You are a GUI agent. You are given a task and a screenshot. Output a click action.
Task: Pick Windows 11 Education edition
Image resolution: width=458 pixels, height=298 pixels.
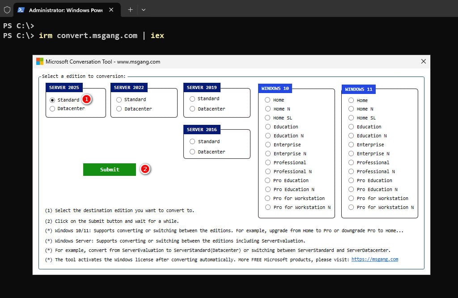click(351, 127)
